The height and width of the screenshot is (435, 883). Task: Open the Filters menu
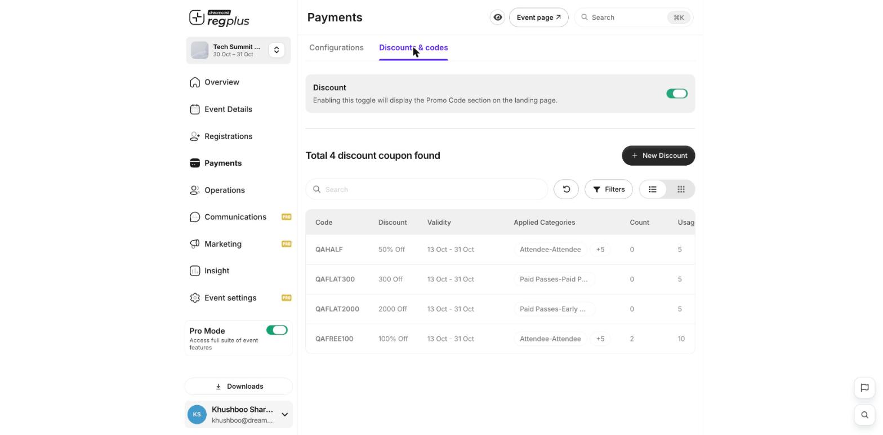pos(609,189)
